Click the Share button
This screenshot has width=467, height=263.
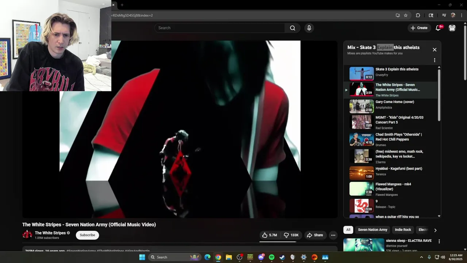(315, 235)
